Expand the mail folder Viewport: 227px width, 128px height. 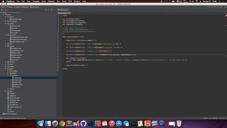click(6, 44)
